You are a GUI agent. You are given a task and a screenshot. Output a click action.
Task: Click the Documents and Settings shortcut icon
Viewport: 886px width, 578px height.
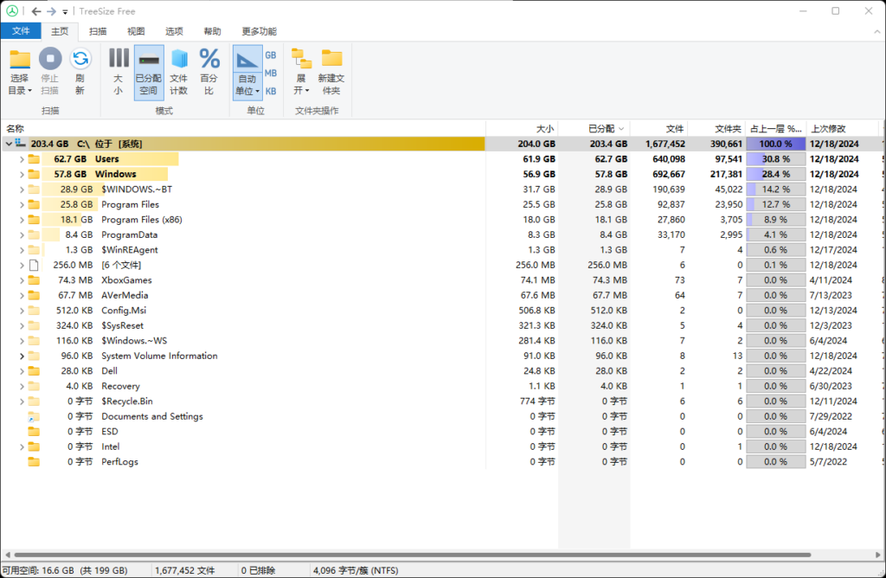34,416
